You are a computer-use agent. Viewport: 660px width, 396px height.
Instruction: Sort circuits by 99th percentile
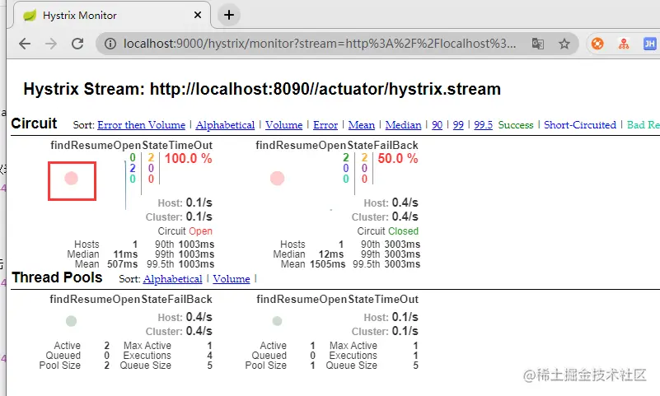coord(458,125)
